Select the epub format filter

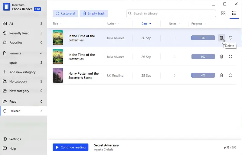pyautogui.click(x=24, y=63)
